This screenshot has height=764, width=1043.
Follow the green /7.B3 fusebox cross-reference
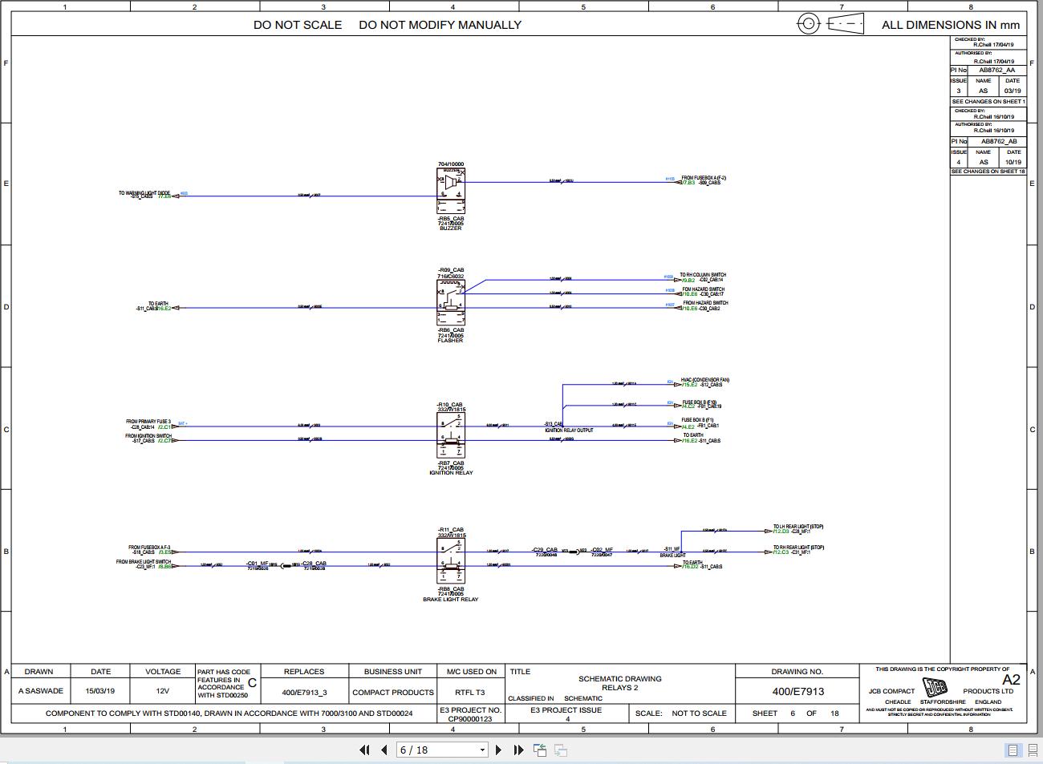pos(687,182)
